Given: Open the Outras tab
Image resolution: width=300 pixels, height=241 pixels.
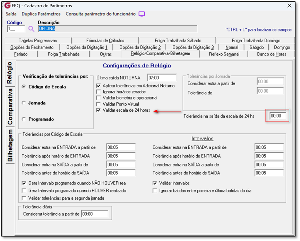Looking at the screenshot, I should pyautogui.click(x=106, y=54).
